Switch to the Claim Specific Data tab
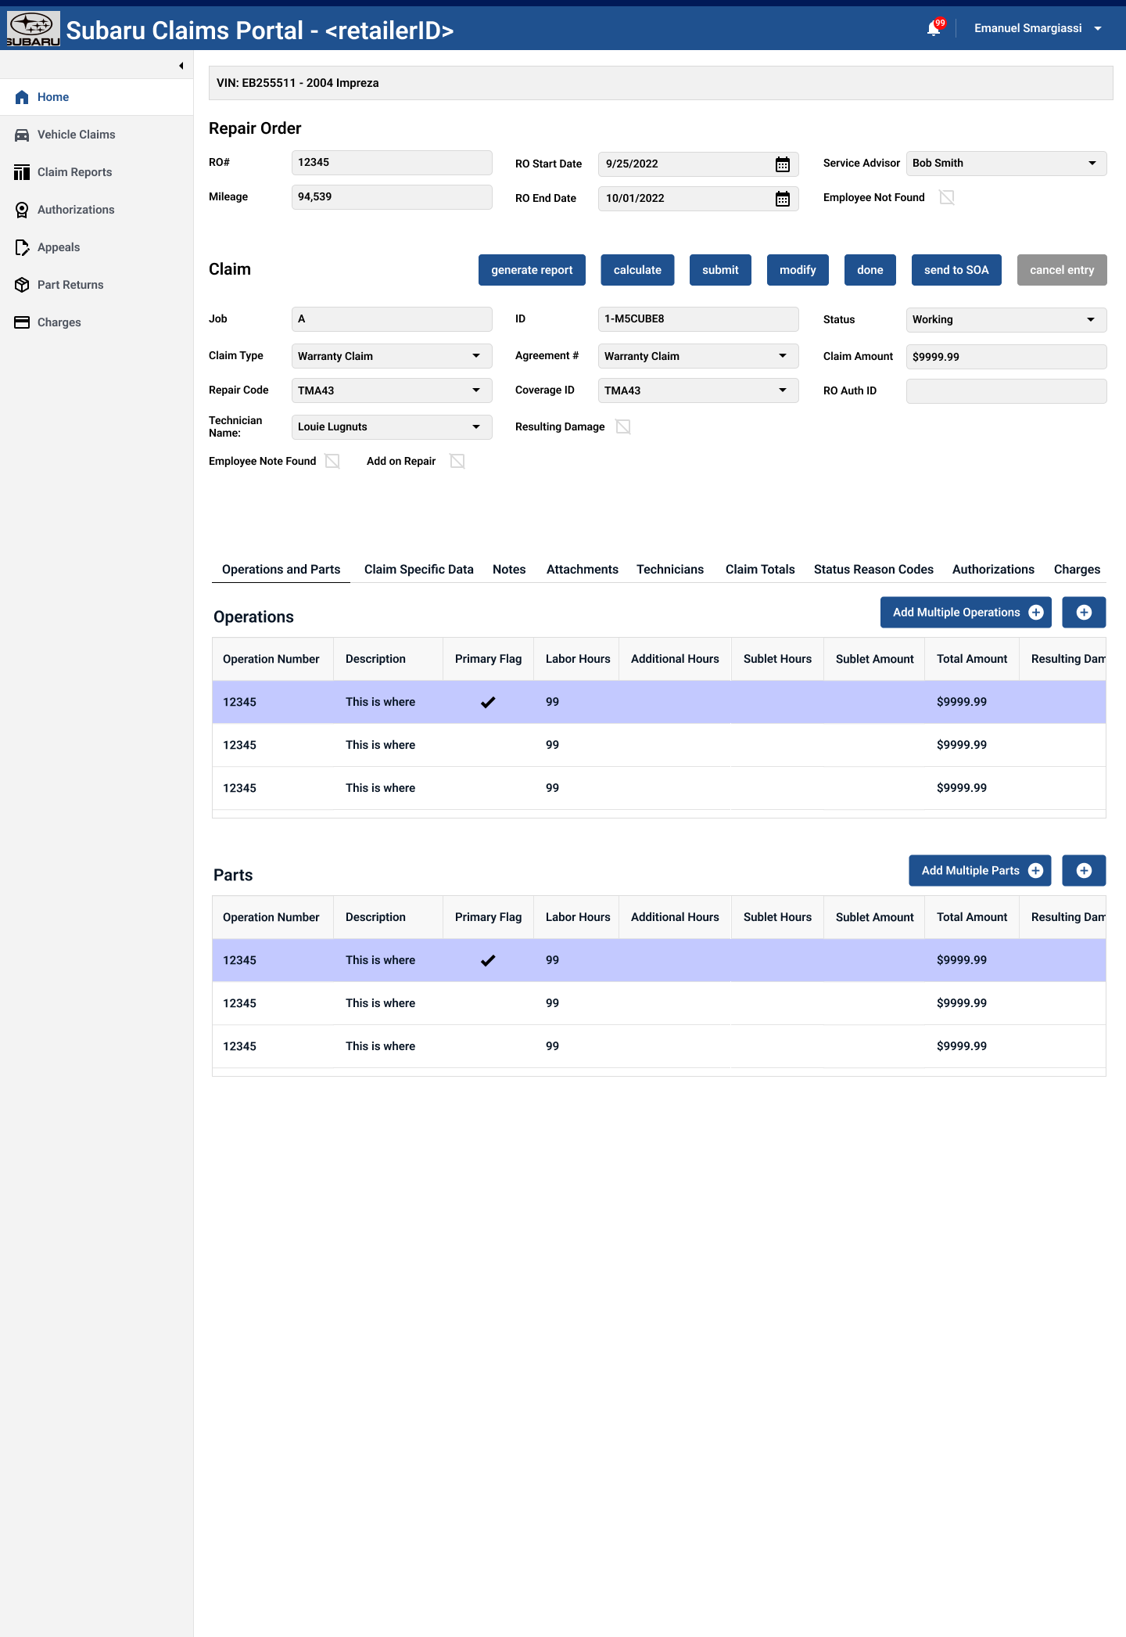This screenshot has height=1637, width=1126. tap(418, 570)
